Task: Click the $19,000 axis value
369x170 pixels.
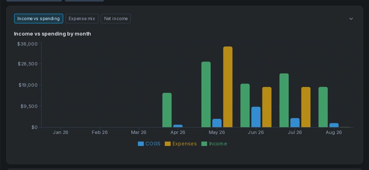Action: point(28,85)
